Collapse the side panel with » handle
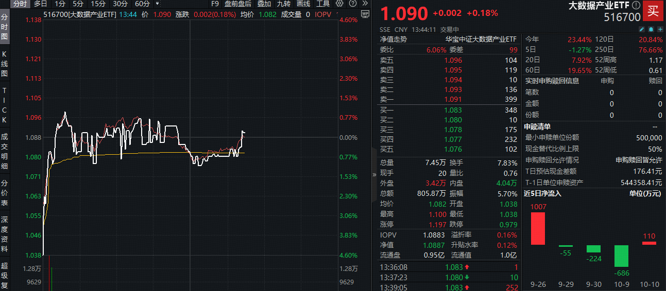 (374, 174)
